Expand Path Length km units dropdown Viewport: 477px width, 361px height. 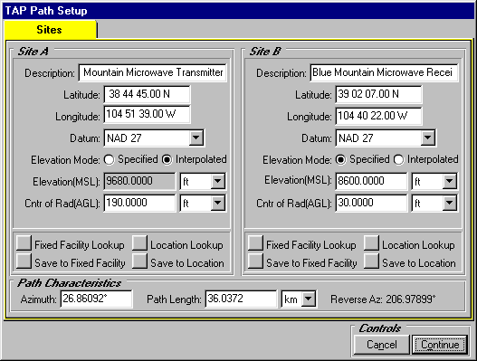tap(308, 299)
